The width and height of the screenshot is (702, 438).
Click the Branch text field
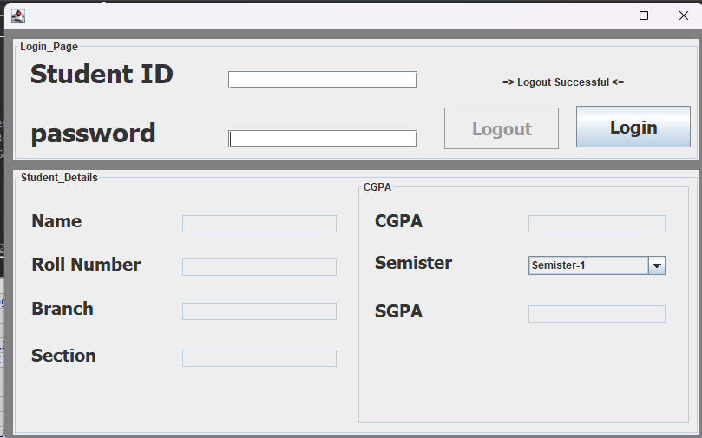click(x=259, y=311)
